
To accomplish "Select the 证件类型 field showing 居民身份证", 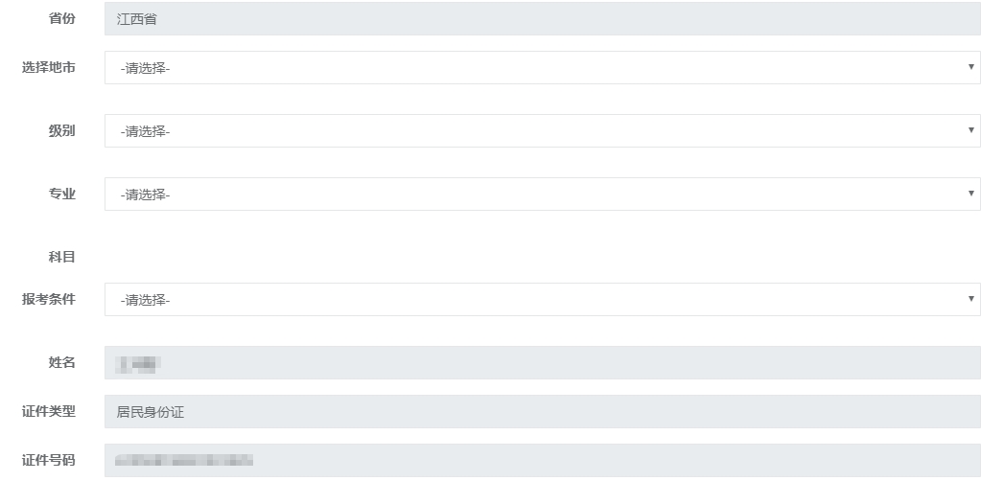I will pyautogui.click(x=542, y=412).
